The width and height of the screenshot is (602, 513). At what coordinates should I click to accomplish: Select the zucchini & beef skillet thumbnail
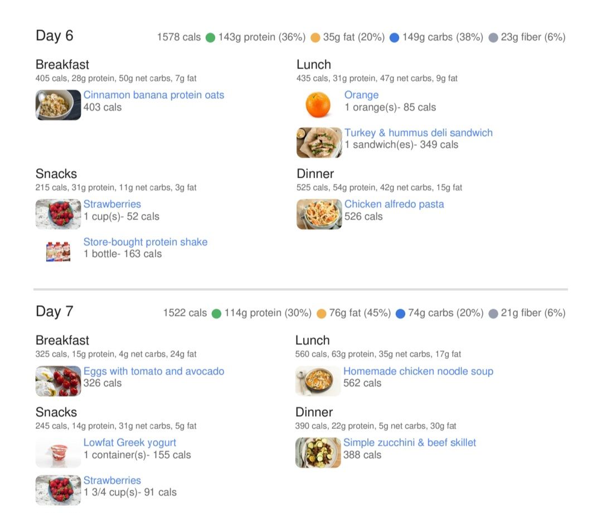pos(318,452)
